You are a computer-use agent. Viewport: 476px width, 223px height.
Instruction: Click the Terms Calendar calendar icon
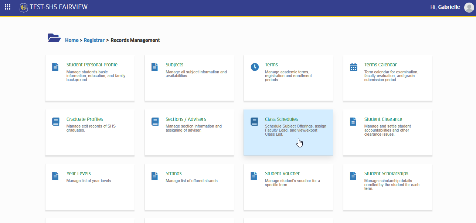click(x=353, y=67)
